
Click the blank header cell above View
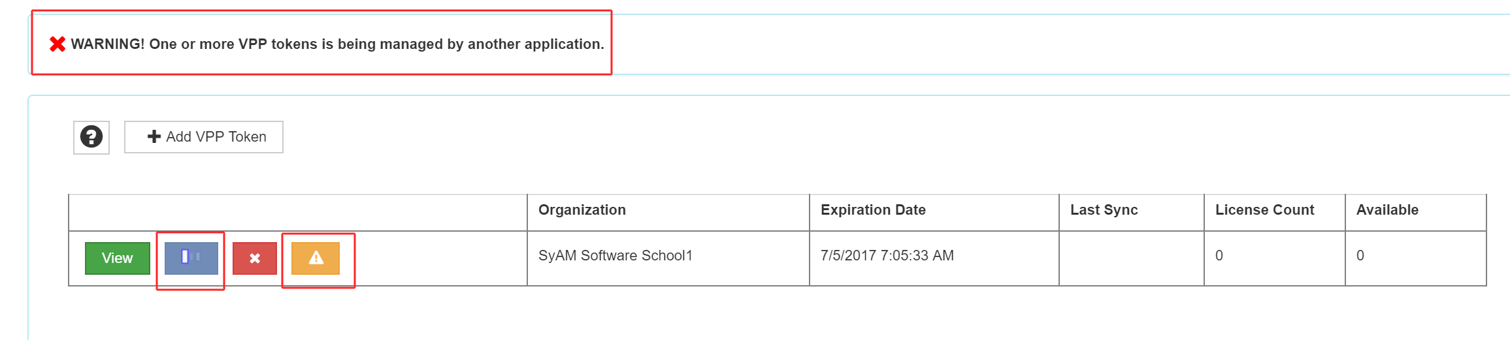pos(297,213)
